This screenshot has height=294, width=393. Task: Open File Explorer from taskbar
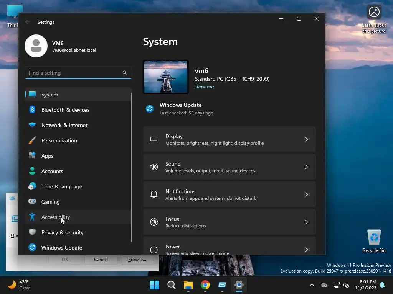pos(188,285)
